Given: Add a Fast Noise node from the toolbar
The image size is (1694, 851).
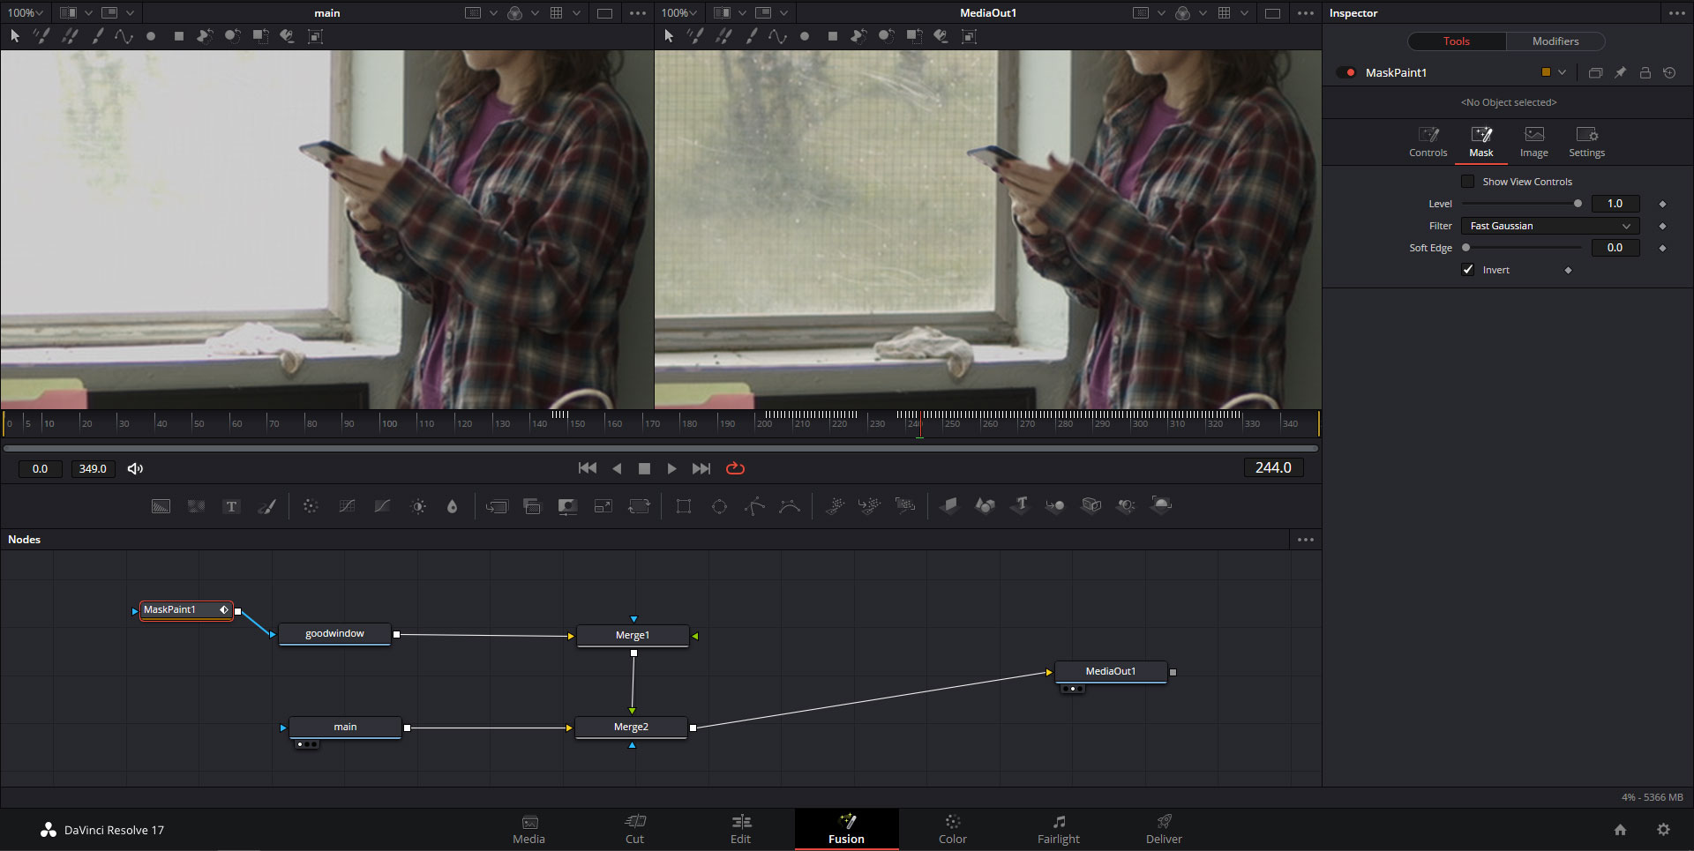Looking at the screenshot, I should point(196,506).
